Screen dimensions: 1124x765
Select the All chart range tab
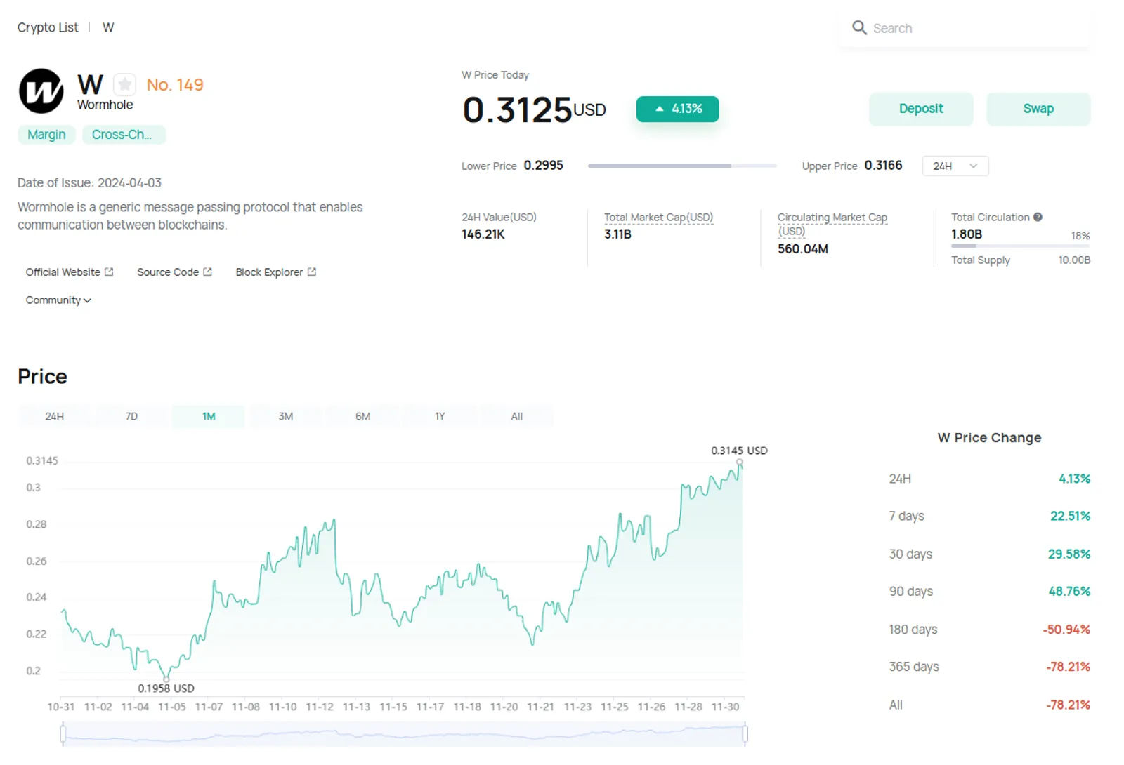(x=517, y=416)
